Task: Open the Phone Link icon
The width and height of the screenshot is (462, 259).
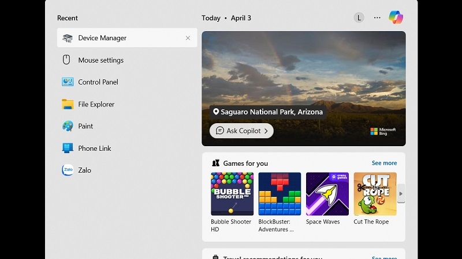Action: (68, 148)
